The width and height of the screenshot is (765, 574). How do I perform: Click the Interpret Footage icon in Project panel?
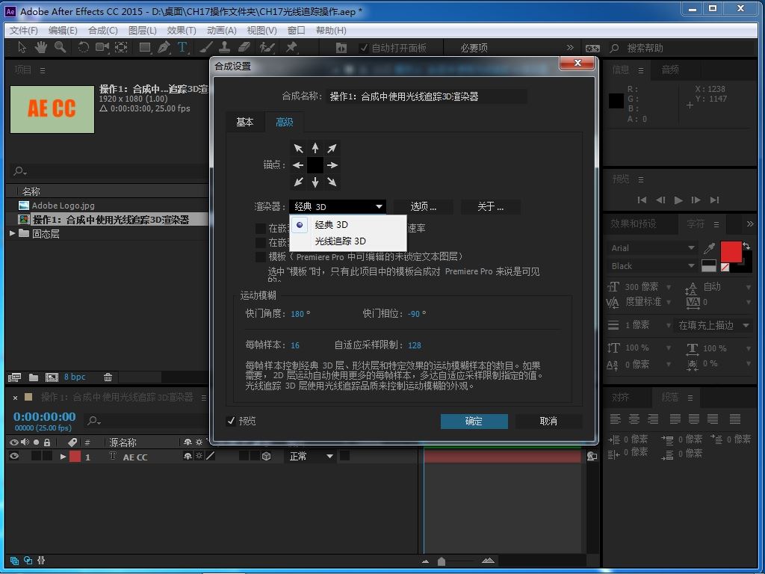point(15,377)
